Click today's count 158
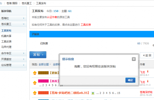 [x=56, y=11]
